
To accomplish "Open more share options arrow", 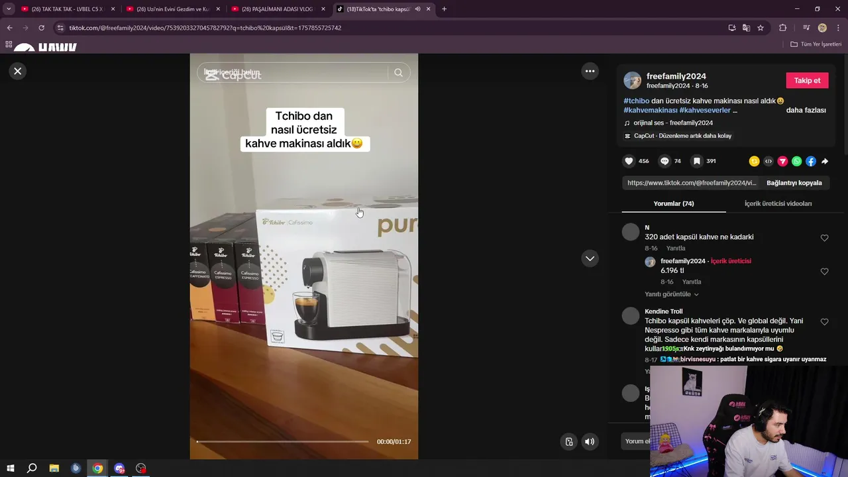I will coord(825,161).
